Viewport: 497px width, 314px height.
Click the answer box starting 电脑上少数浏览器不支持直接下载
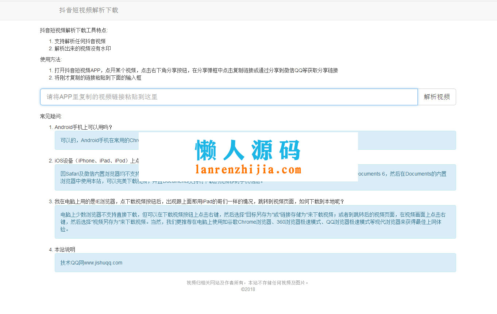click(255, 222)
